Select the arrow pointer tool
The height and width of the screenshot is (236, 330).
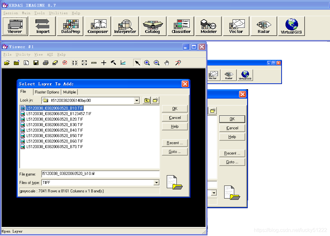click(137, 63)
